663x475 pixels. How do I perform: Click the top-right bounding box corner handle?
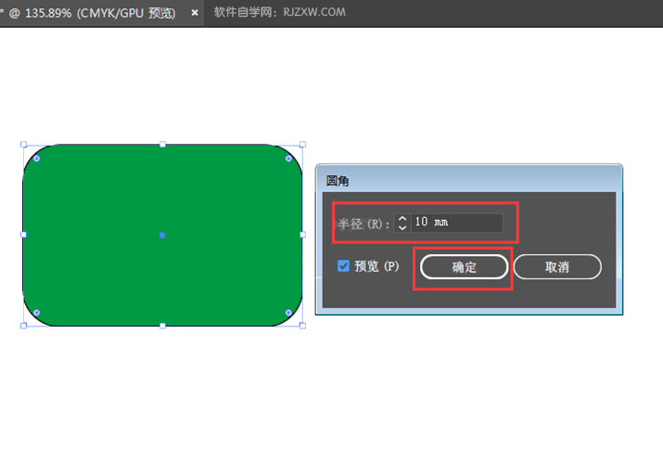point(302,145)
